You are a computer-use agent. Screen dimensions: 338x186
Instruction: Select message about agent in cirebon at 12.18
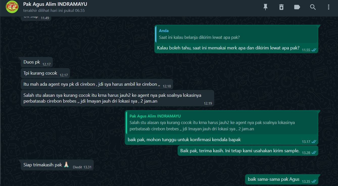tap(97, 84)
